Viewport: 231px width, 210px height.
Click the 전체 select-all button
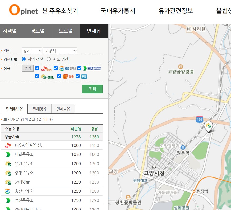tap(28, 68)
